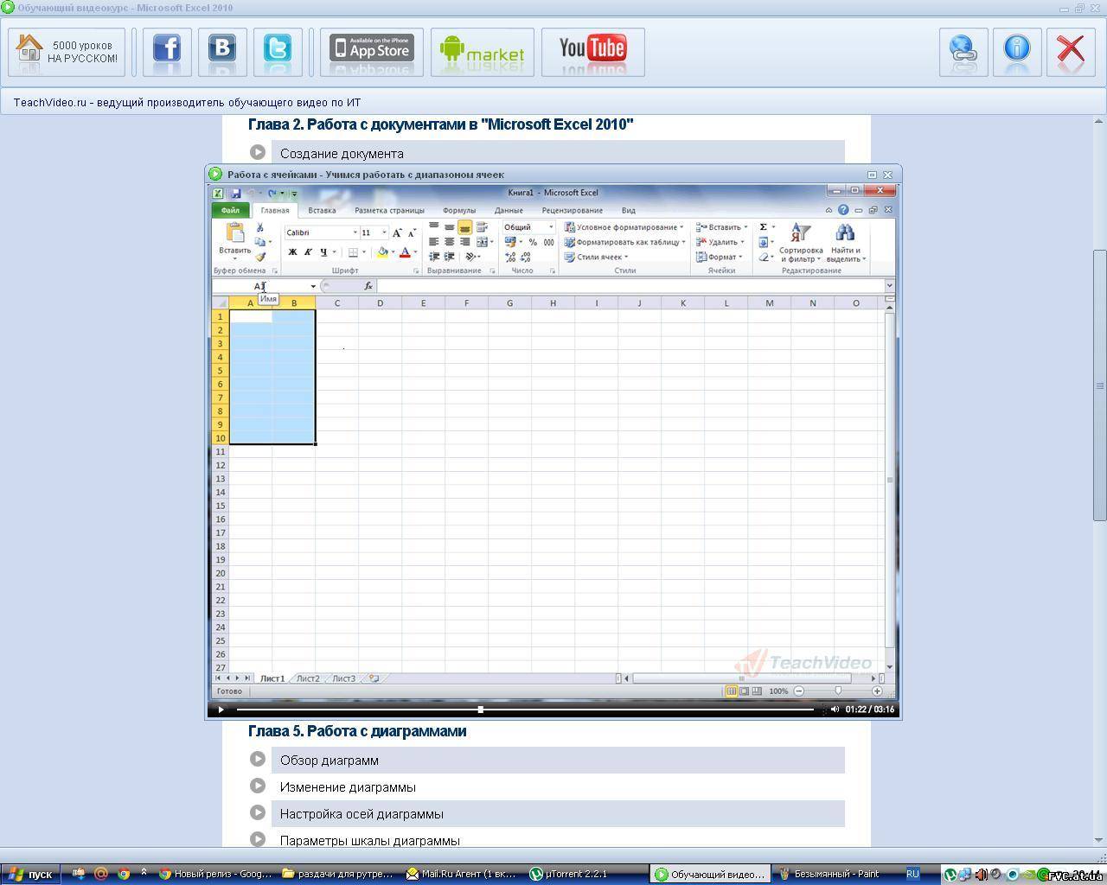Click the Save icon in Excel quick access toolbar
This screenshot has height=885, width=1107.
point(235,194)
